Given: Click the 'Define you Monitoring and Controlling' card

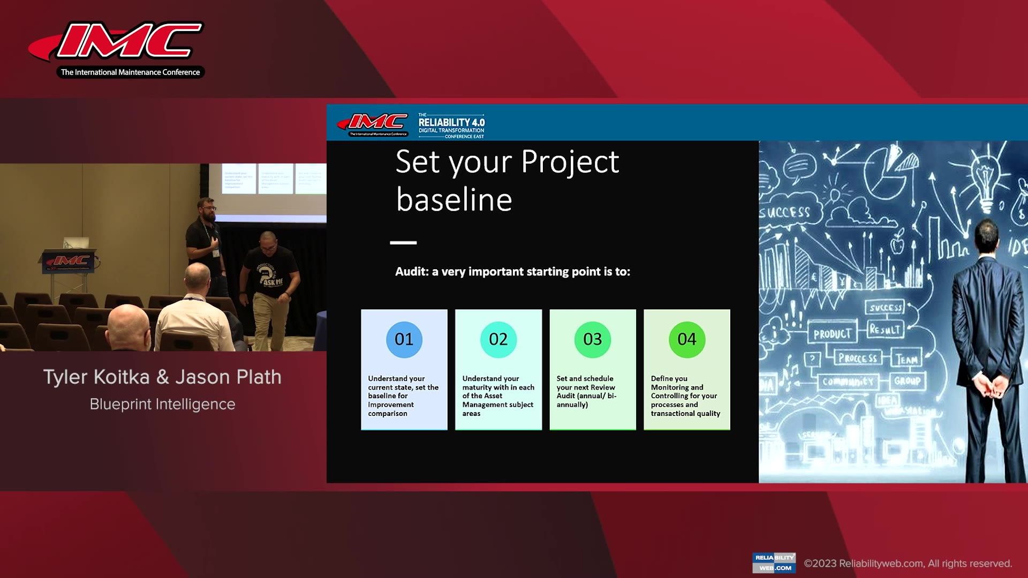Looking at the screenshot, I should click(687, 369).
